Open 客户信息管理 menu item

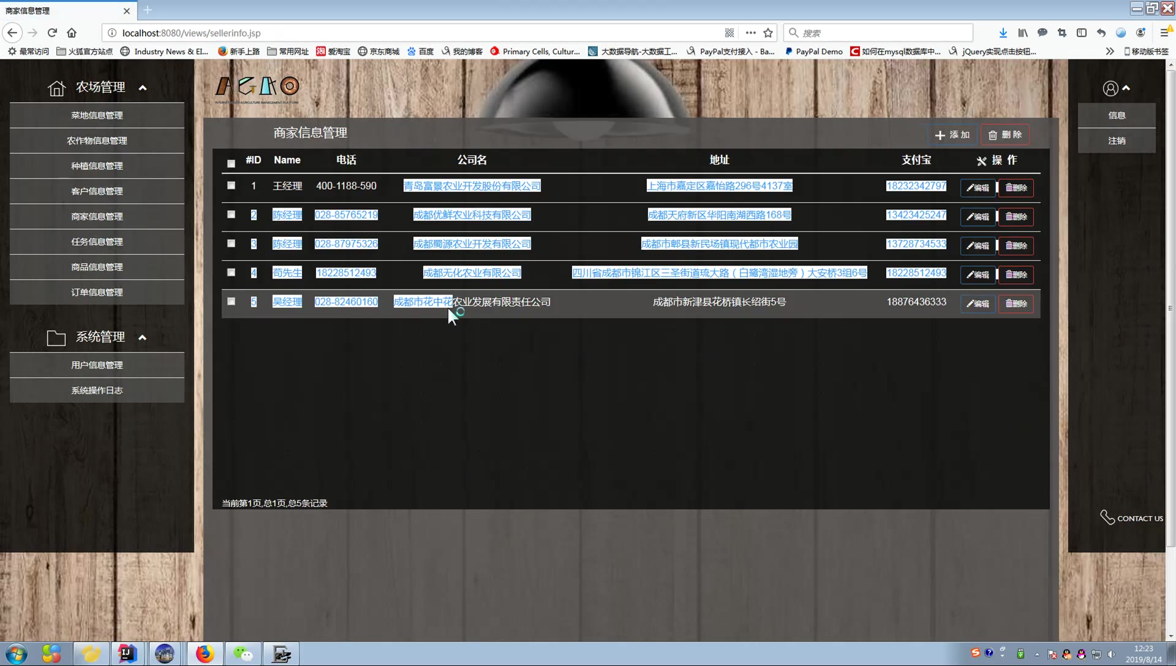tap(97, 191)
